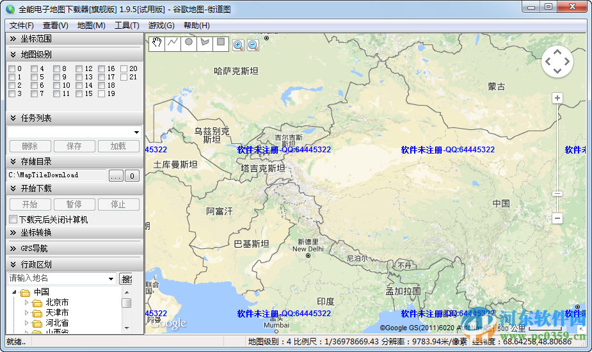Click the New Delhi city marker on map
This screenshot has width=592, height=352.
[x=308, y=256]
